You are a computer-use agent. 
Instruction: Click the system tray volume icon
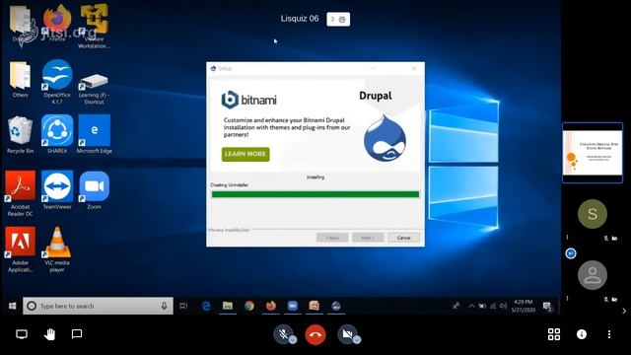point(503,306)
